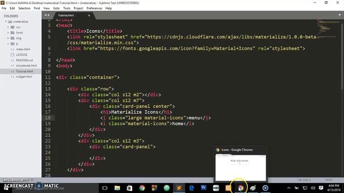This screenshot has height=193, width=344.
Task: Click the word "menu" on line 18
Action: pyautogui.click(x=195, y=118)
